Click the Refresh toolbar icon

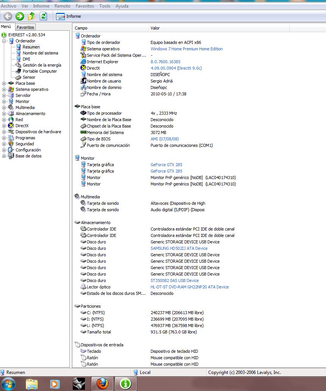coord(44,16)
